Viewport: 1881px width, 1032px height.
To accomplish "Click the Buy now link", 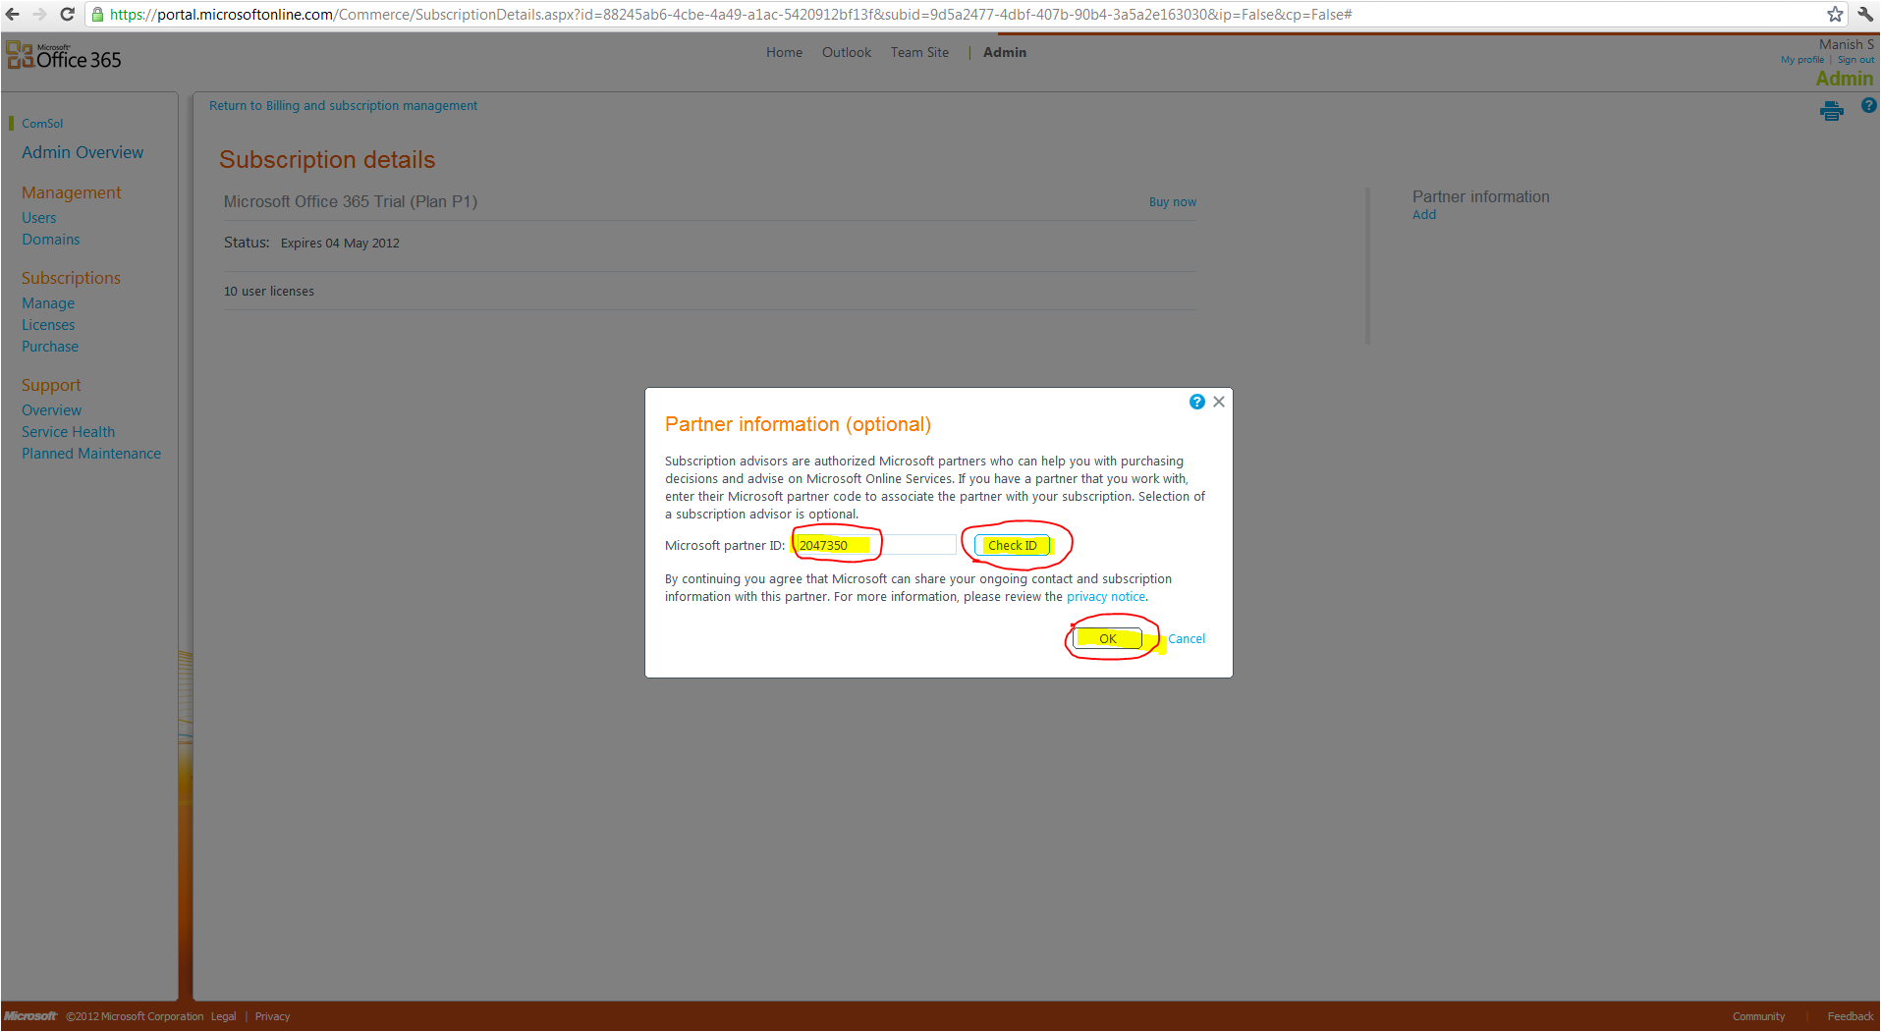I will pos(1172,202).
